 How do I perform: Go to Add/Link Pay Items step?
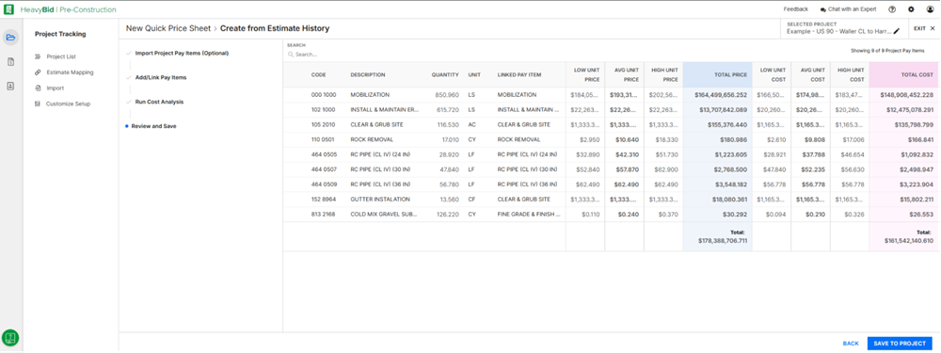point(161,77)
